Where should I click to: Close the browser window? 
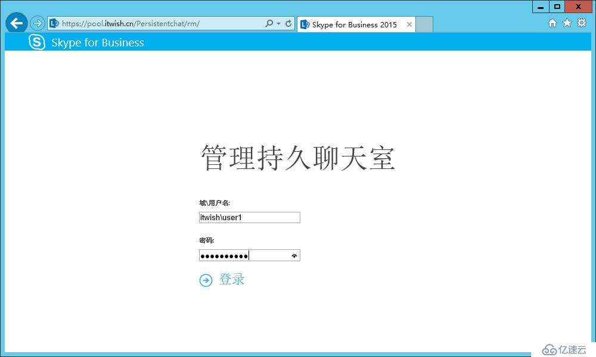point(578,7)
